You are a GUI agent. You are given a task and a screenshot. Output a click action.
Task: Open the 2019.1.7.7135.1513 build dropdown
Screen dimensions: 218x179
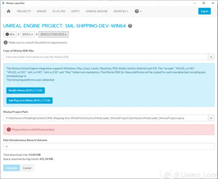pos(54,34)
